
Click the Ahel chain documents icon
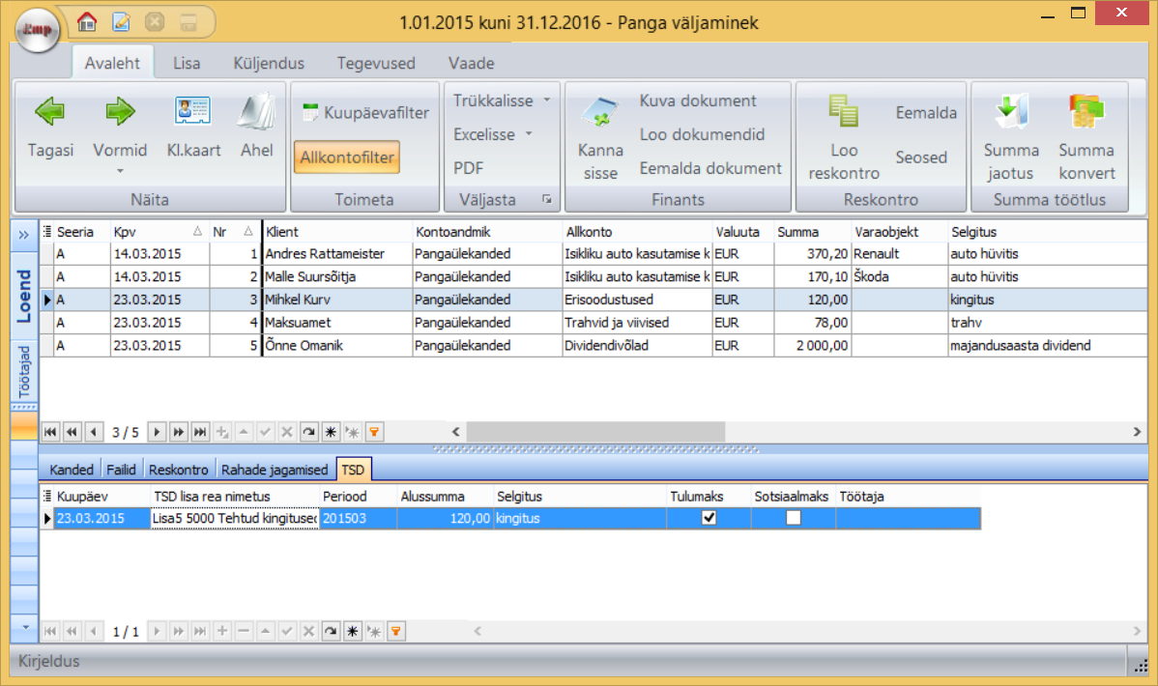[x=256, y=112]
